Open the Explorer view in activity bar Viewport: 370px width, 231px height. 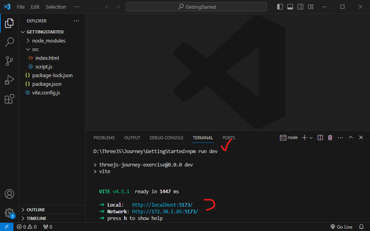pos(9,23)
